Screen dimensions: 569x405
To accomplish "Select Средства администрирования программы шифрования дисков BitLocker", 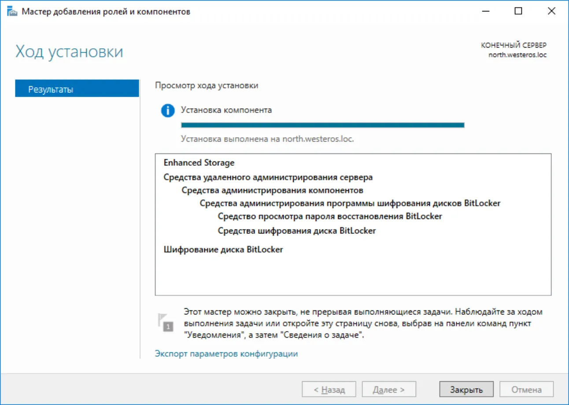I will 350,203.
